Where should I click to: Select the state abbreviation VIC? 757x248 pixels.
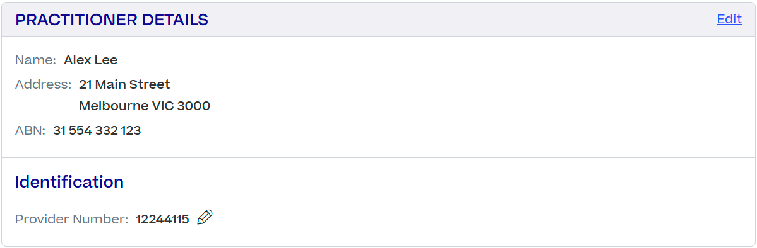160,106
